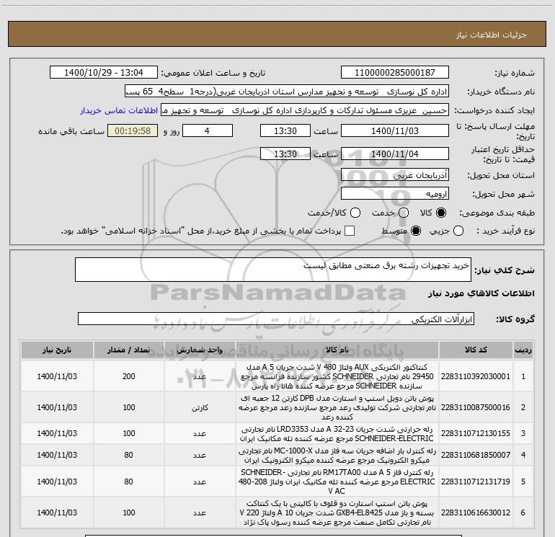Image resolution: width=555 pixels, height=537 pixels.
Task: Click the announcement date field 1400/10/29 - 13:04
Action: point(103,73)
